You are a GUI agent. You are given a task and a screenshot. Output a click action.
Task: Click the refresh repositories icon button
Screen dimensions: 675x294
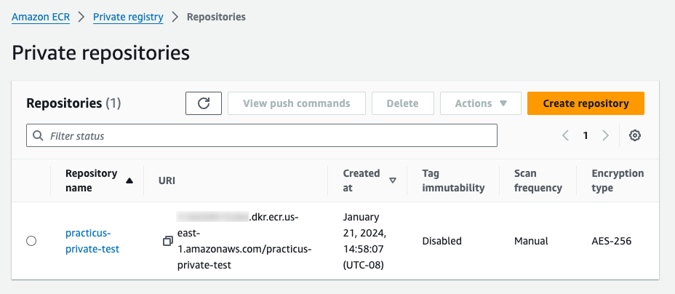click(x=204, y=103)
